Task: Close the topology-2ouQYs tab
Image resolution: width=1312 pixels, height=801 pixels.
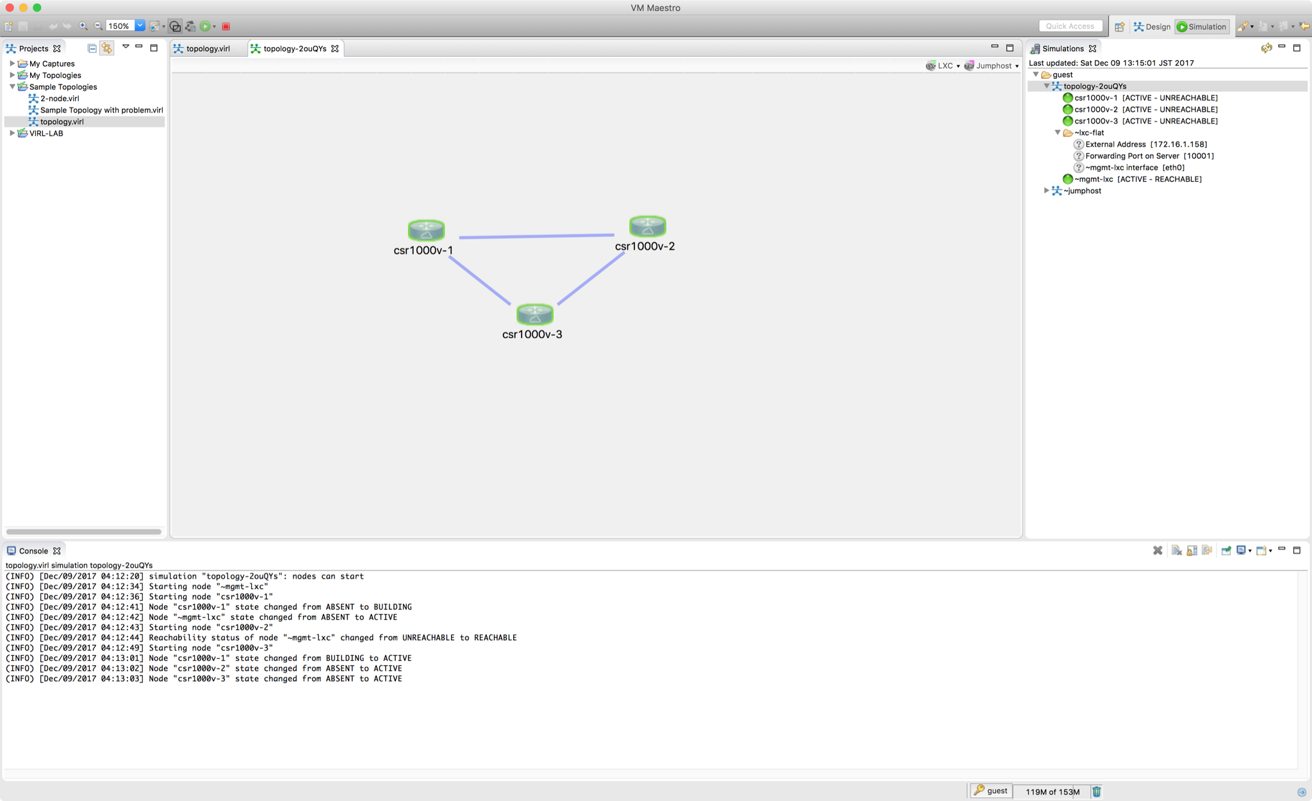Action: pos(335,49)
